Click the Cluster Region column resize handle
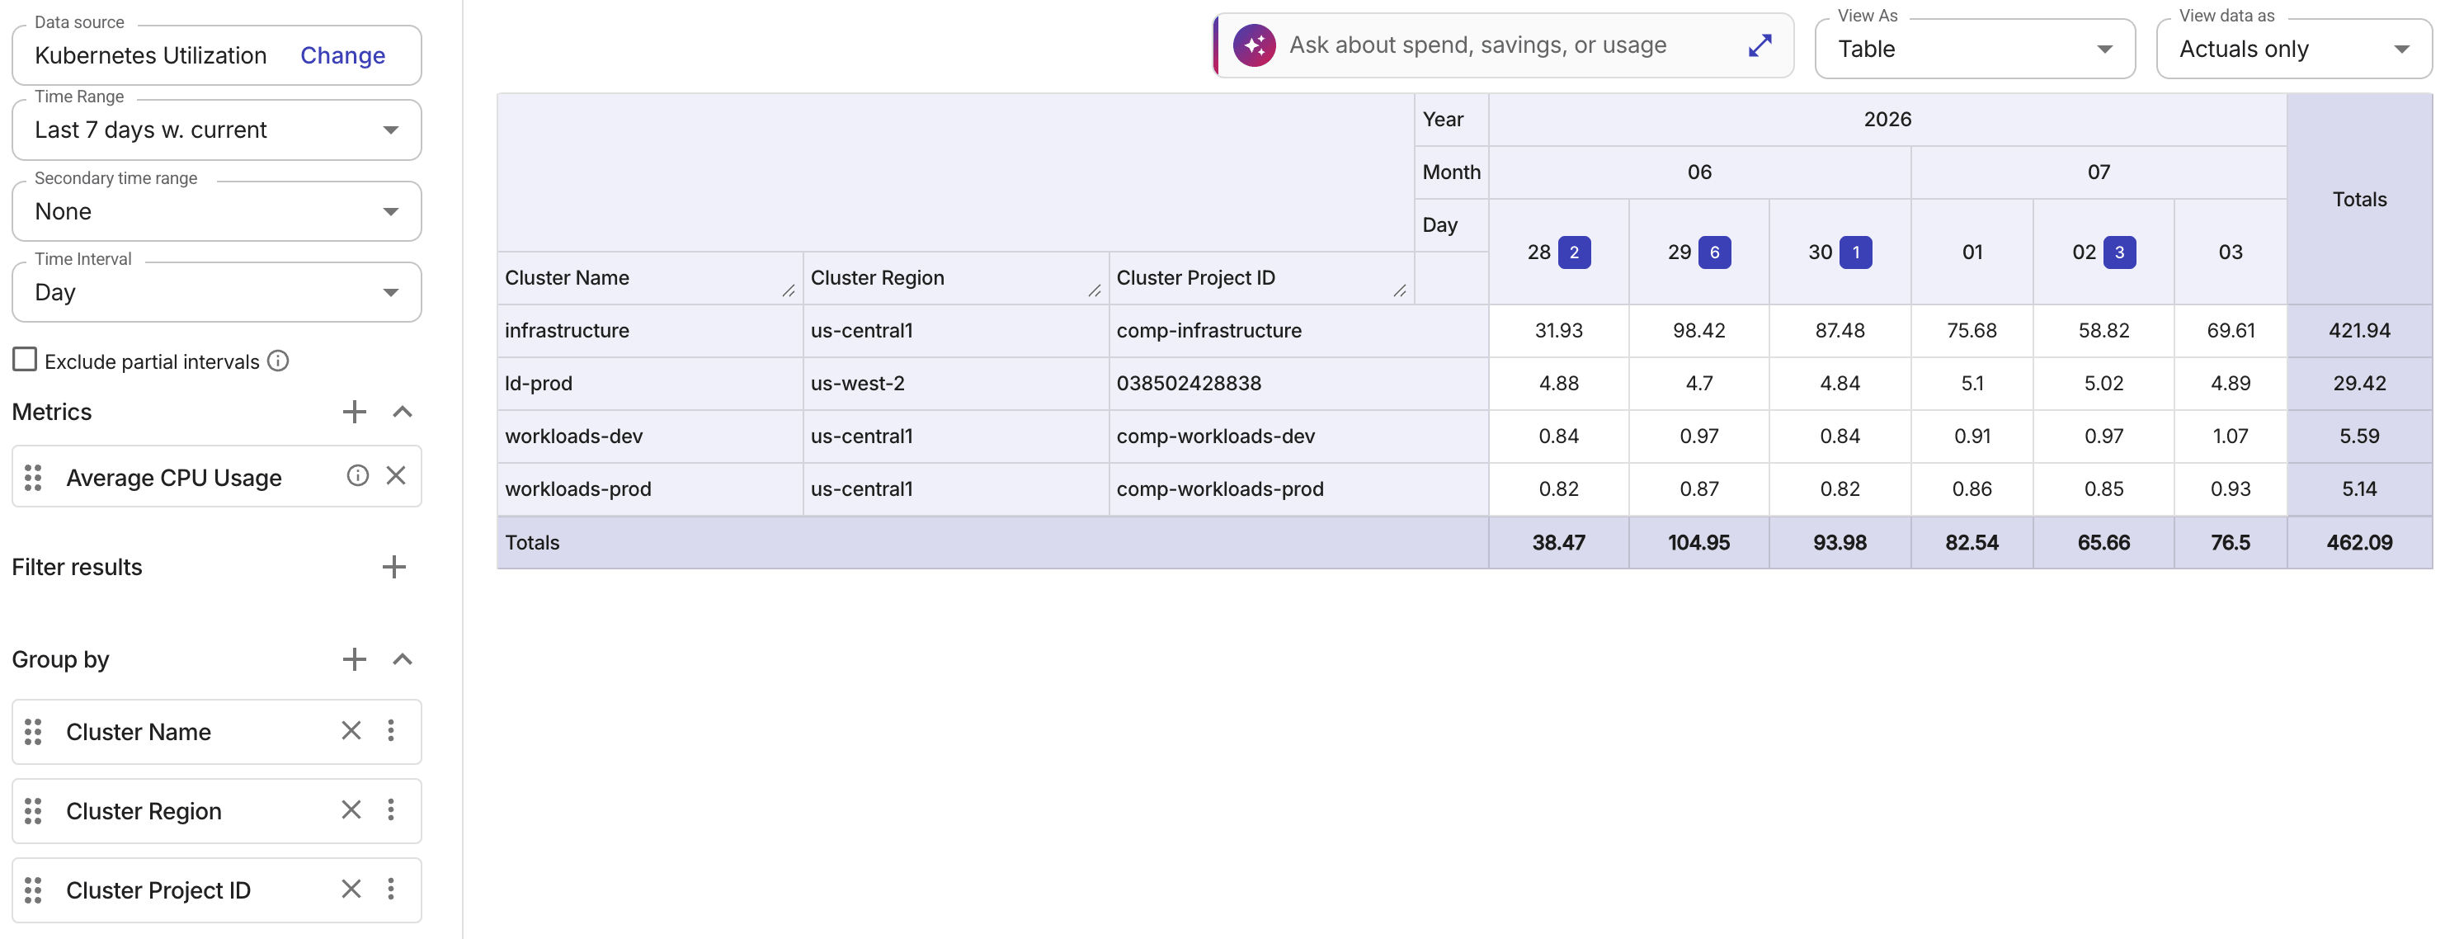This screenshot has height=939, width=2445. point(1095,290)
